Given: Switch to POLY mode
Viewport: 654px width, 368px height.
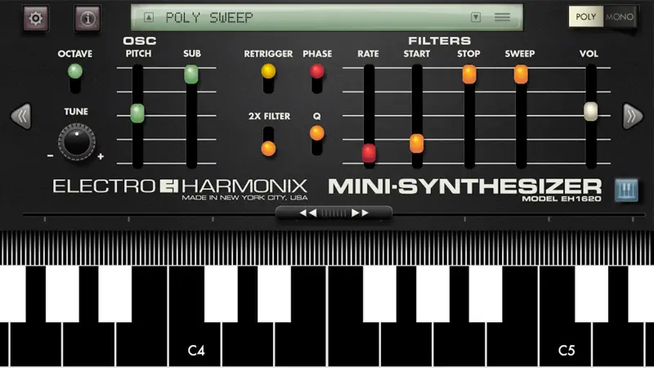Looking at the screenshot, I should (x=585, y=16).
